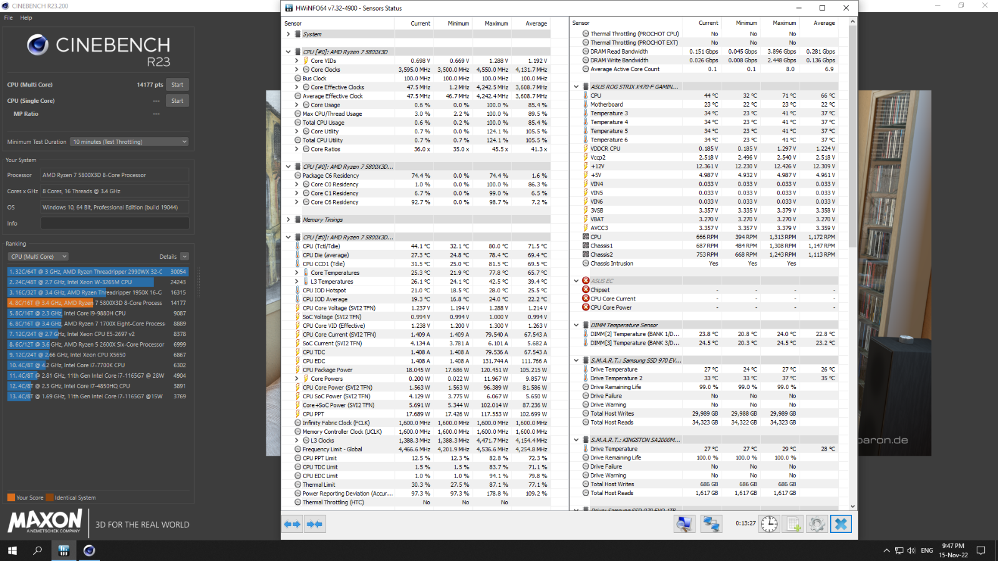Screen dimensions: 998x561
Task: Open the HWiNFO remote network monitors icon
Action: click(711, 524)
